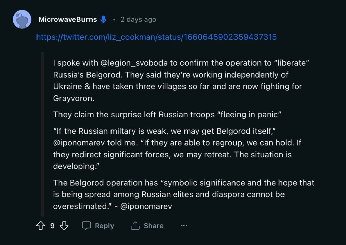Click the speech bubble reply icon
The height and width of the screenshot is (245, 346).
pyautogui.click(x=86, y=226)
